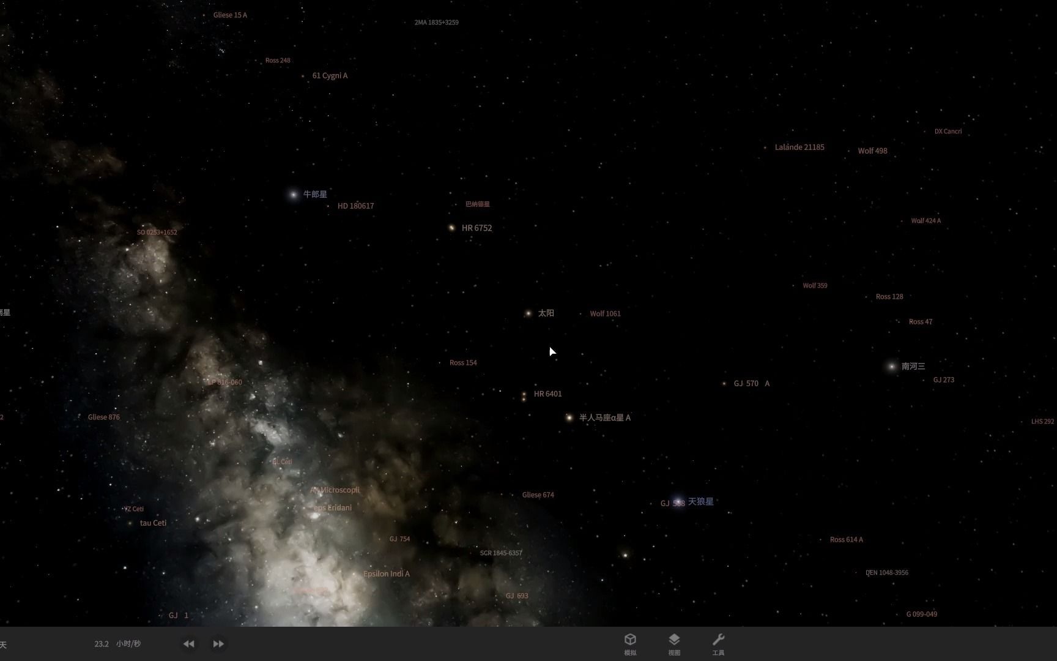Click the AX Microscopii label
1057x661 pixels.
pos(335,490)
